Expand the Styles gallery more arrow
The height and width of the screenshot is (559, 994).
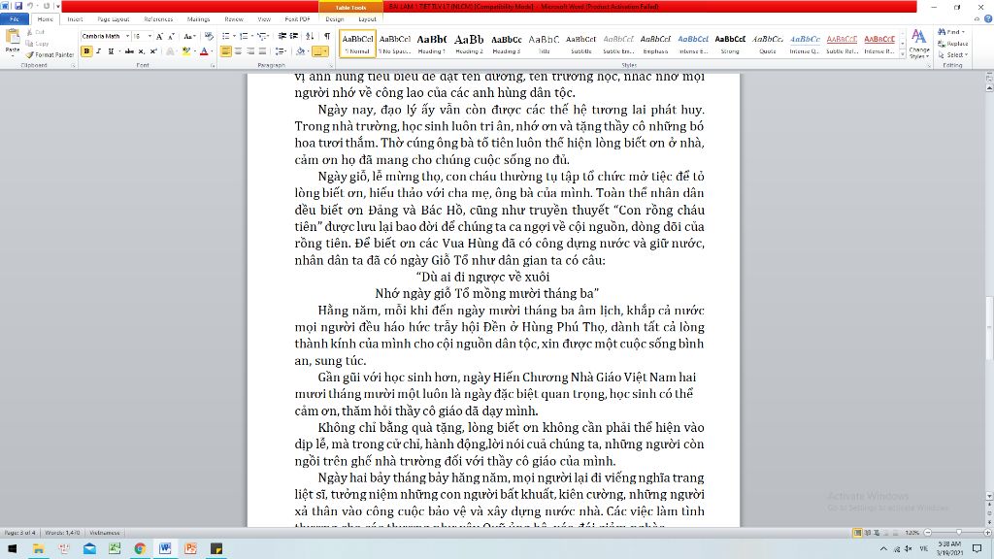click(x=903, y=55)
